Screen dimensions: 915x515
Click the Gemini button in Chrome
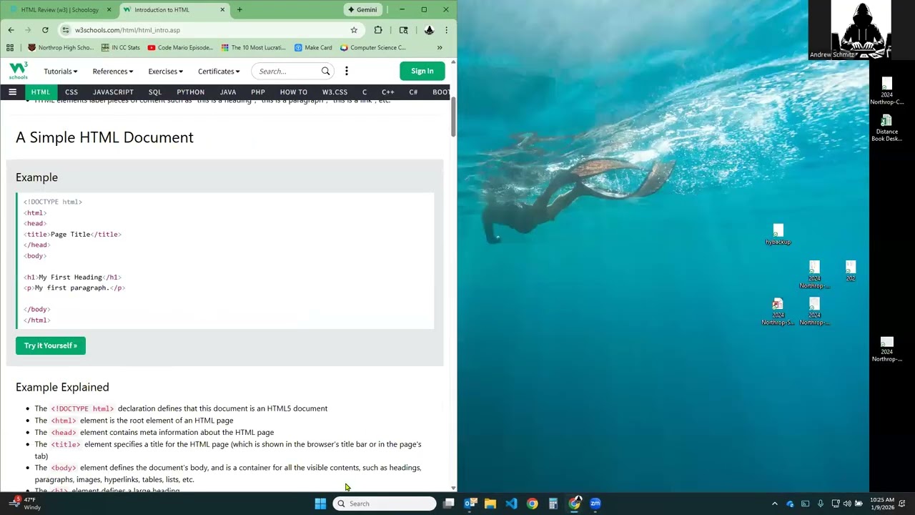(362, 10)
